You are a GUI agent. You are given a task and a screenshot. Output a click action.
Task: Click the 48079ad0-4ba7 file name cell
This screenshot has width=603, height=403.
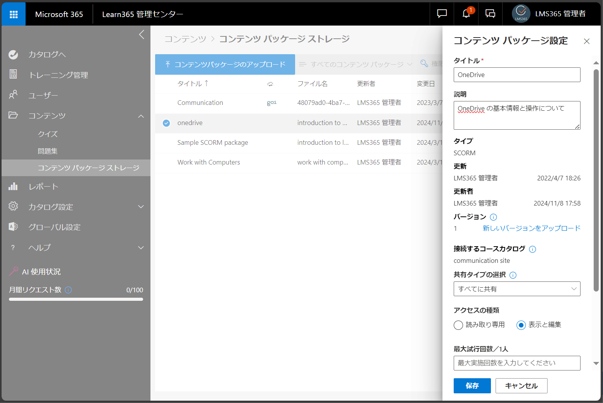click(x=323, y=103)
